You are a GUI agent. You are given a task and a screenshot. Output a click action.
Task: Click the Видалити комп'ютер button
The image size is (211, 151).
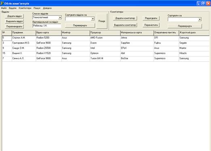click(125, 25)
